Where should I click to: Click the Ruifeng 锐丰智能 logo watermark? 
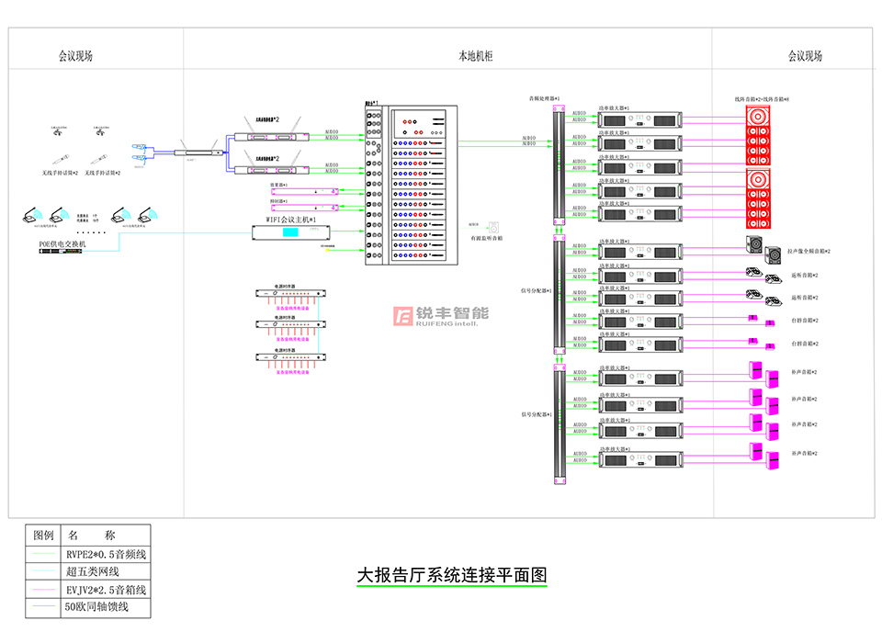tap(441, 316)
